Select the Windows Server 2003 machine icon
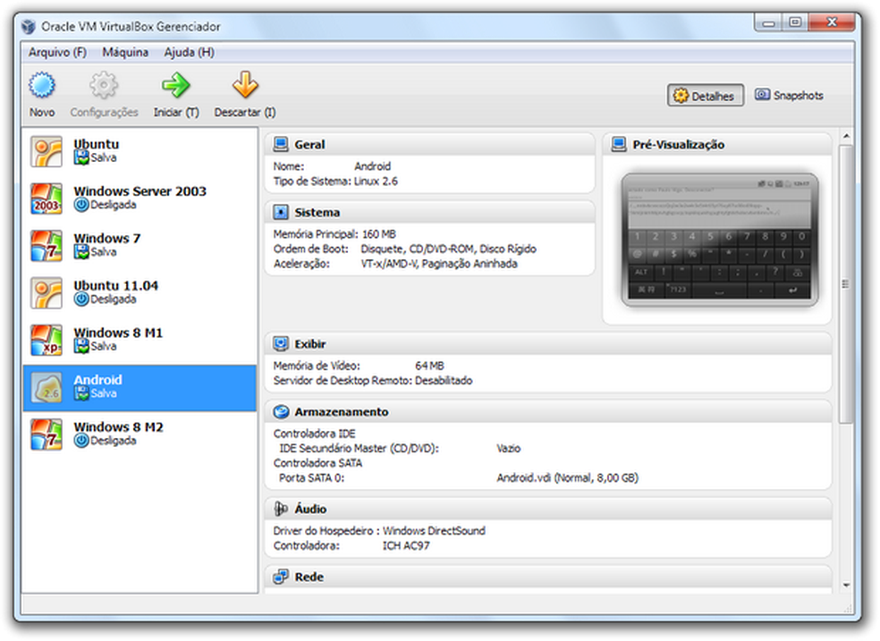The width and height of the screenshot is (880, 641). point(47,198)
